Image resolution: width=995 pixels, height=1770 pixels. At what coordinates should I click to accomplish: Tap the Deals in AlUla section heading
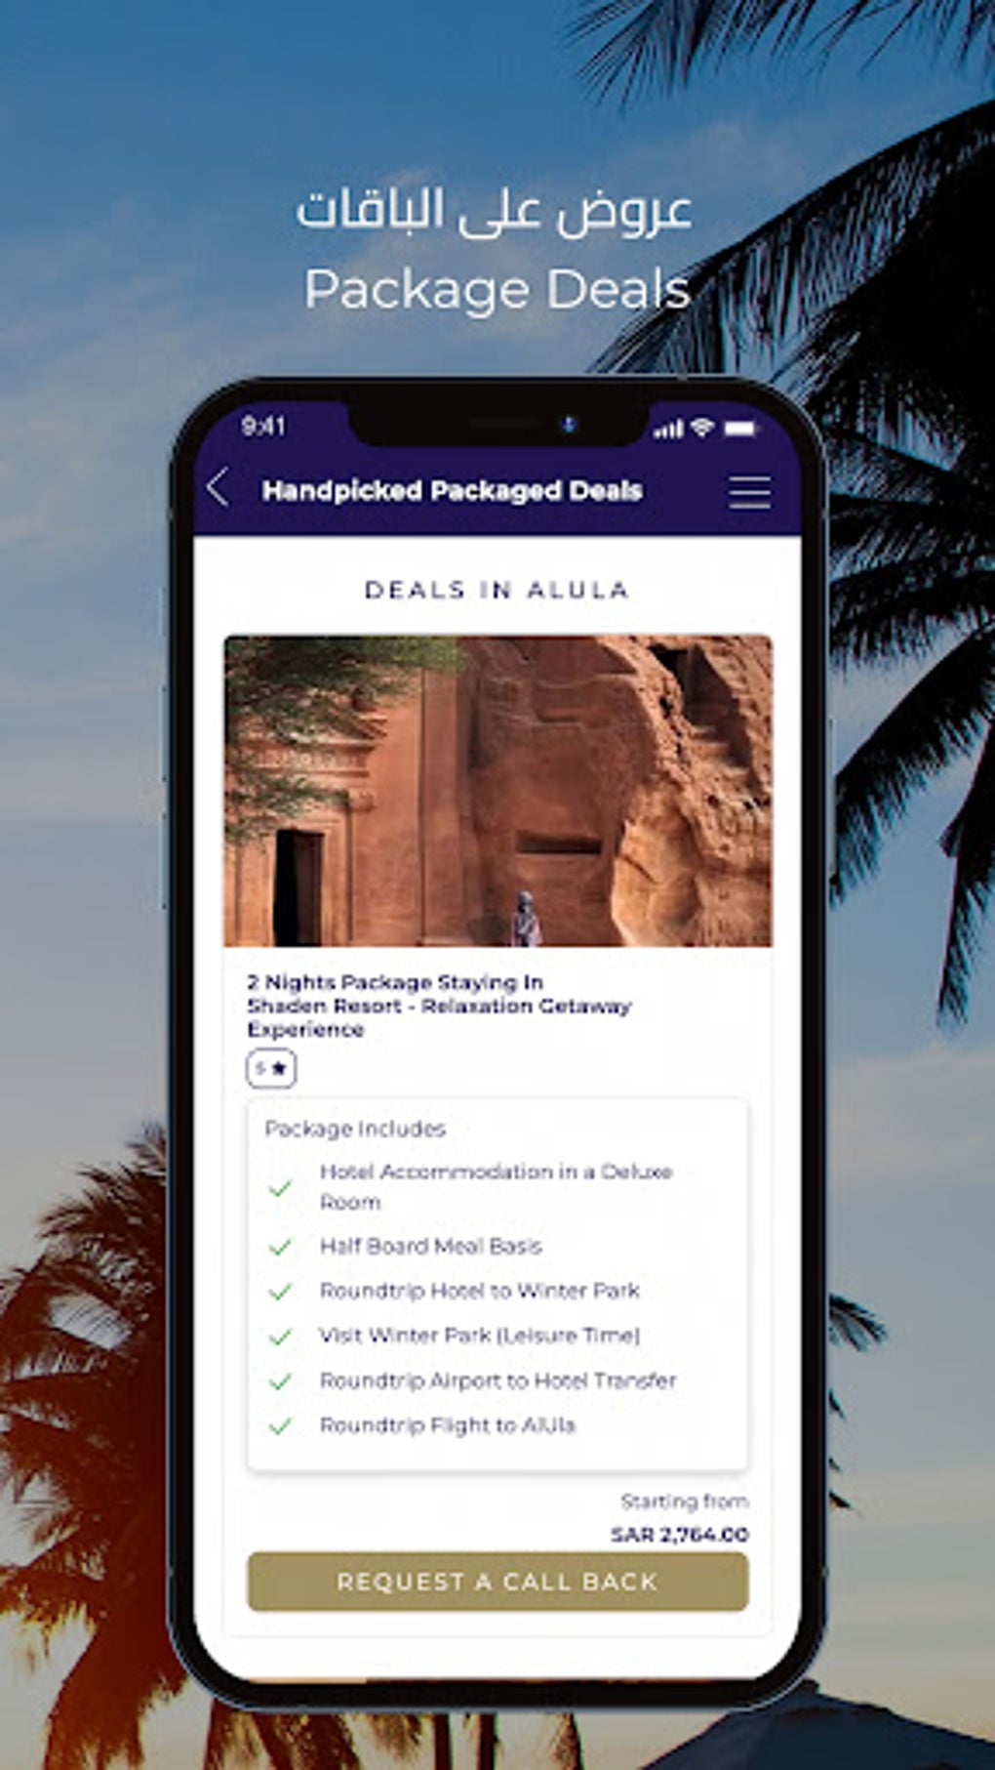(x=497, y=590)
